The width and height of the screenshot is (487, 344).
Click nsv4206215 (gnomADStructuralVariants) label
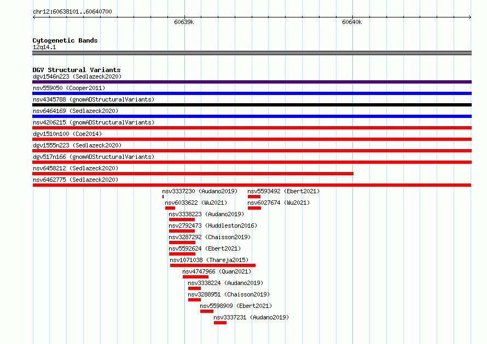click(x=94, y=122)
